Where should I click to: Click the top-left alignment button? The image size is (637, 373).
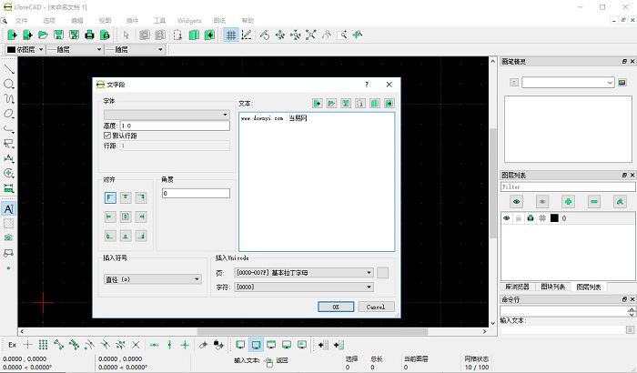coord(110,197)
